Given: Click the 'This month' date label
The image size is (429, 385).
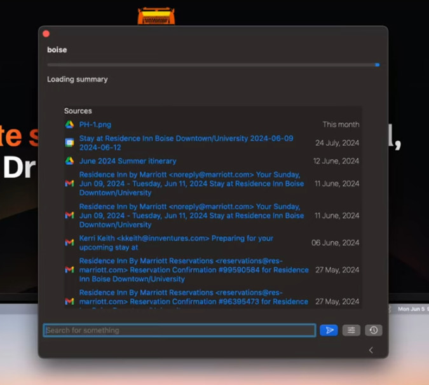Looking at the screenshot, I should tap(341, 125).
